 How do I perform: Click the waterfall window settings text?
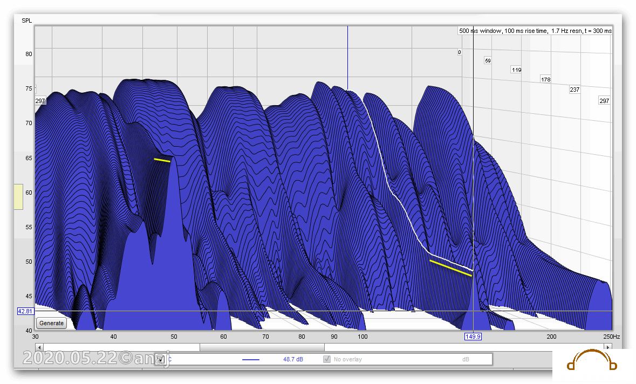coord(535,31)
